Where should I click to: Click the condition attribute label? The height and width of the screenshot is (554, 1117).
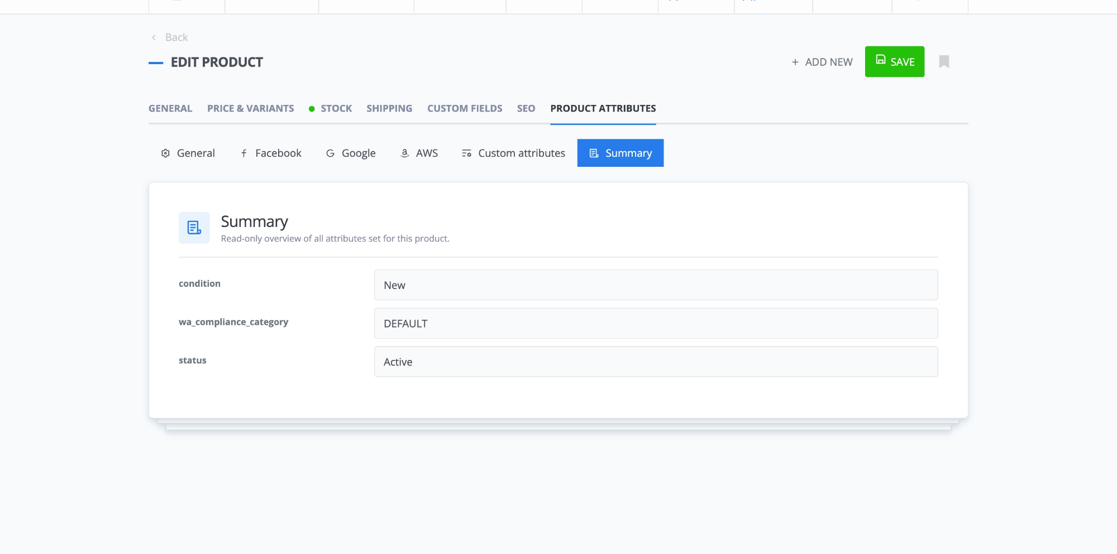199,283
